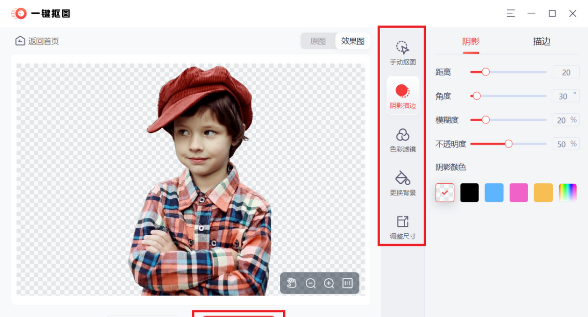Open the rainbow custom color picker
588x317 pixels.
[568, 193]
